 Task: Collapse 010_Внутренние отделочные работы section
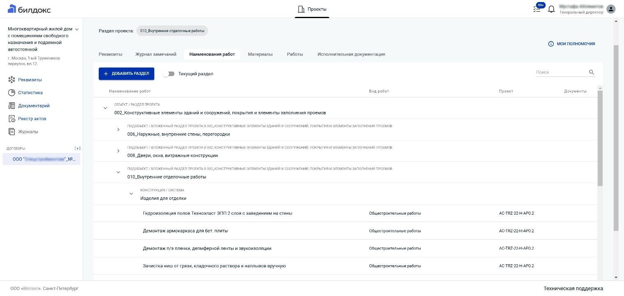point(118,172)
